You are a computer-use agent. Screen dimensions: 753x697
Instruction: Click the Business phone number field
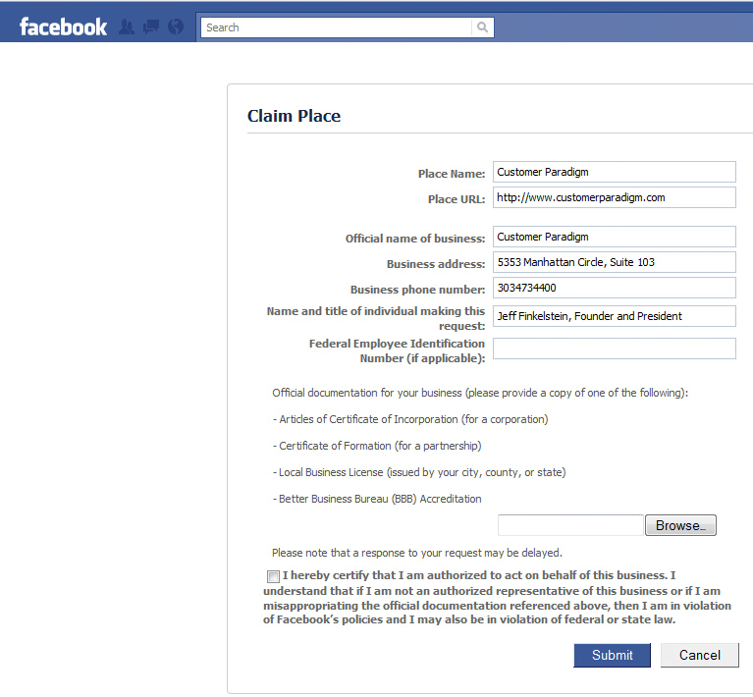pos(615,288)
